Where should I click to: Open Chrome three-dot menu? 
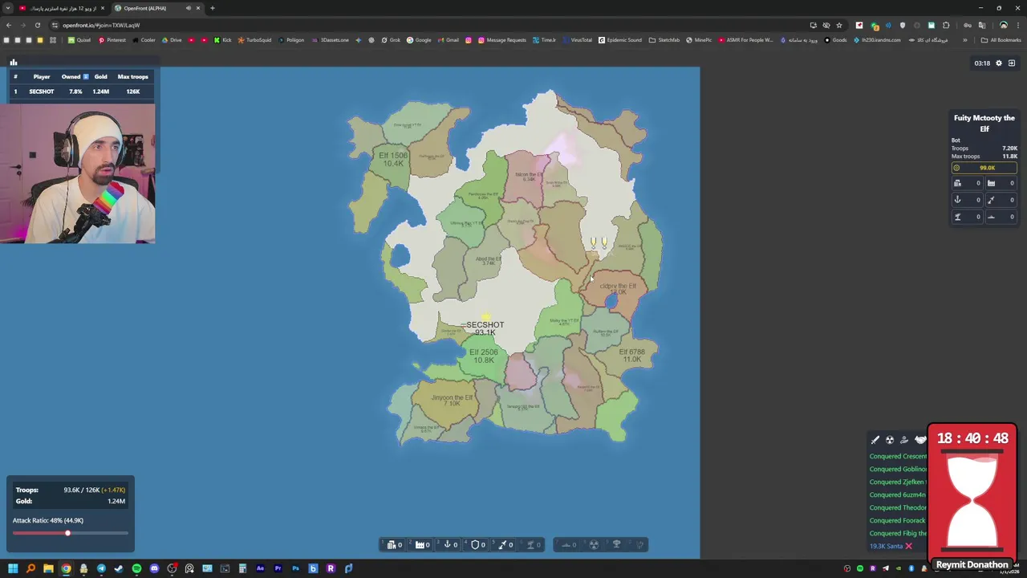[1018, 25]
